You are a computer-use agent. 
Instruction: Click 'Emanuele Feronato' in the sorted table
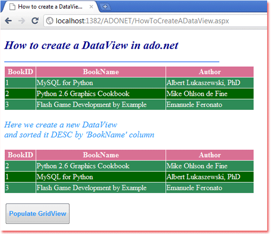tap(194, 188)
